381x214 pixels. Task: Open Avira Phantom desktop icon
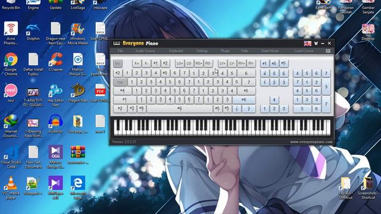pyautogui.click(x=11, y=33)
